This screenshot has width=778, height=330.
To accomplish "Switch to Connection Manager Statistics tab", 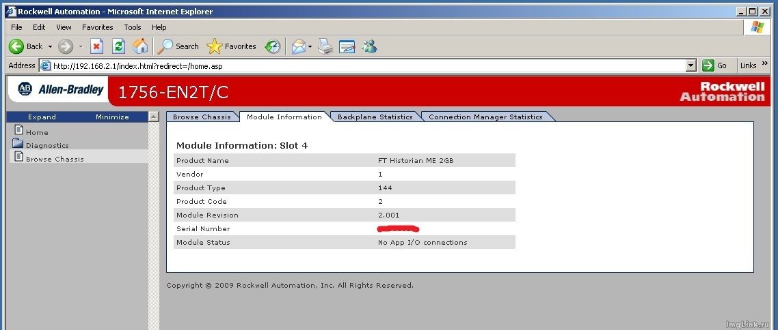I will [485, 117].
